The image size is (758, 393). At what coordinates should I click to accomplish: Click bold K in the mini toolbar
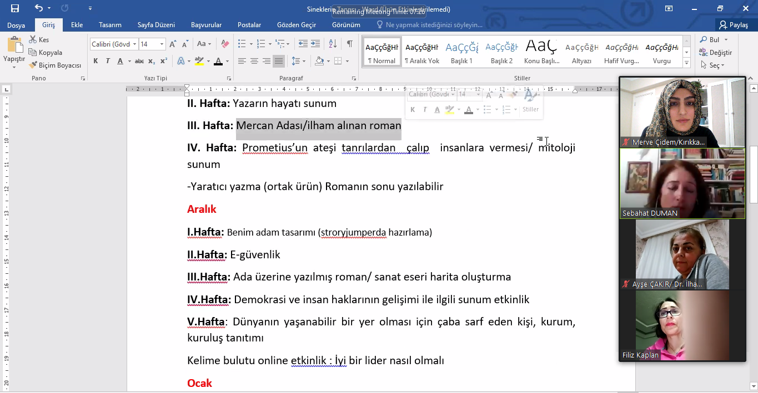point(413,110)
